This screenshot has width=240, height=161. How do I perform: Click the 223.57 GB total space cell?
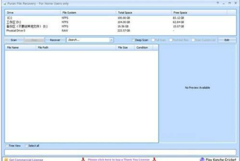[x=124, y=31]
